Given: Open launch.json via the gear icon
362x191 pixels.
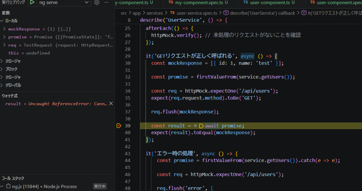Looking at the screenshot, I should pos(97,3).
